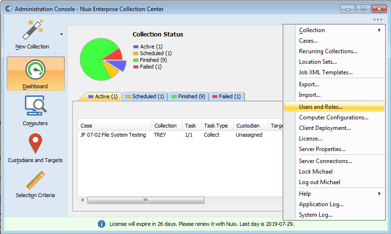Click the table scrollbar left arrow
Viewport: 391px width, 234px height.
pyautogui.click(x=82, y=200)
